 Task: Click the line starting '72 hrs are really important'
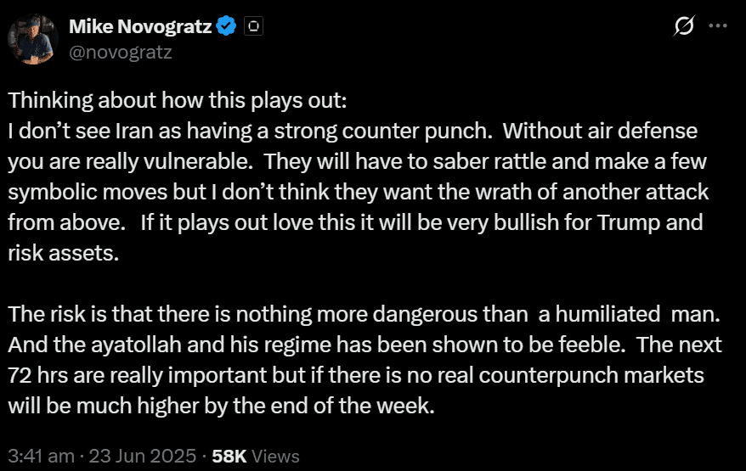356,375
